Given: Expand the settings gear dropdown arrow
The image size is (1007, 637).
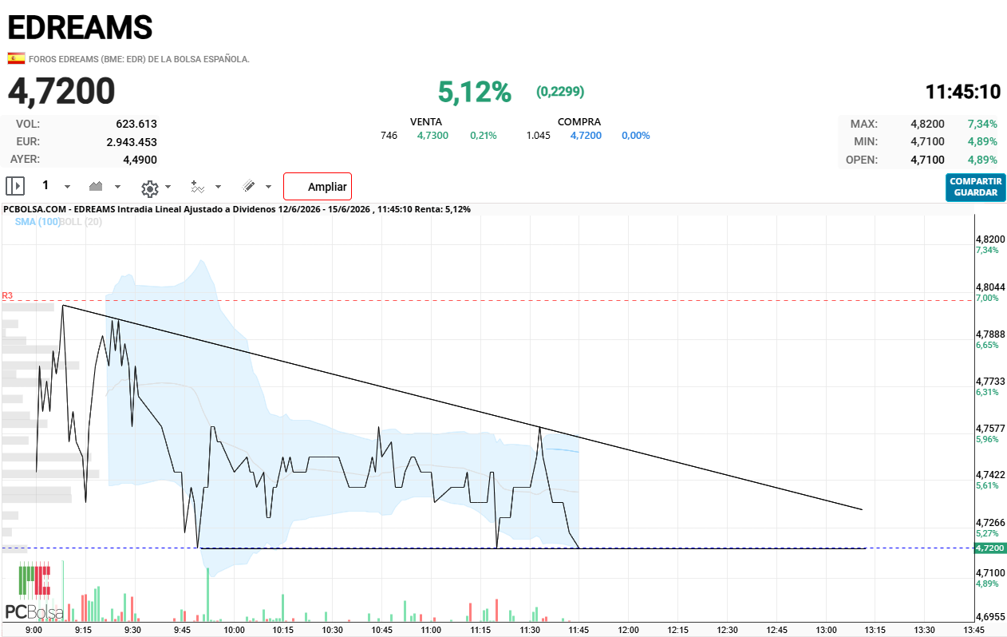Looking at the screenshot, I should pos(168,187).
